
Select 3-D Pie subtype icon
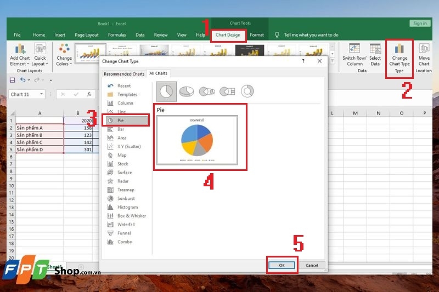[x=187, y=91]
